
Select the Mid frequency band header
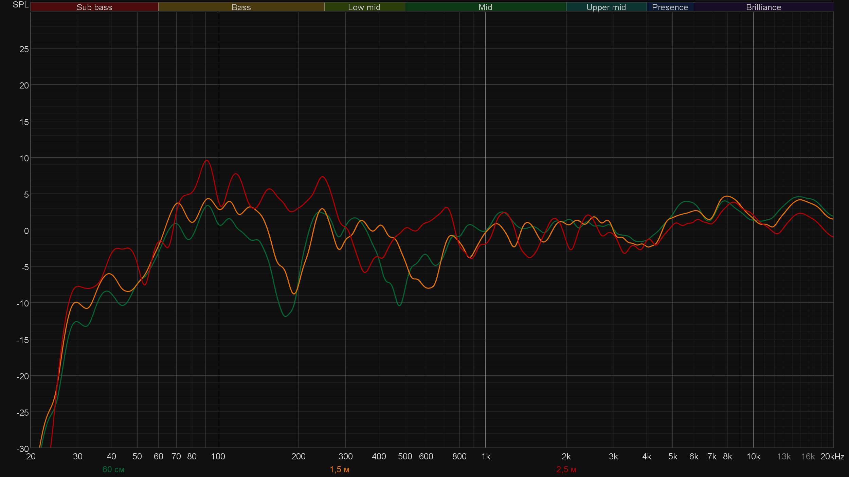(485, 7)
